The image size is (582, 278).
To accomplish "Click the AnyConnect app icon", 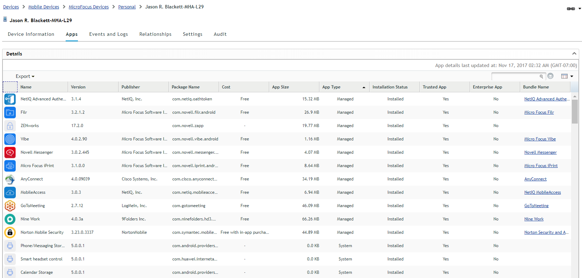I will click(10, 179).
